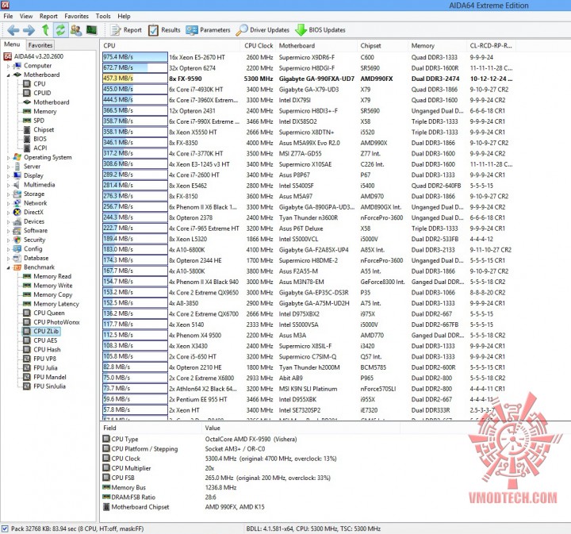Open the Help menu
This screenshot has height=534, width=571.
pos(124,16)
